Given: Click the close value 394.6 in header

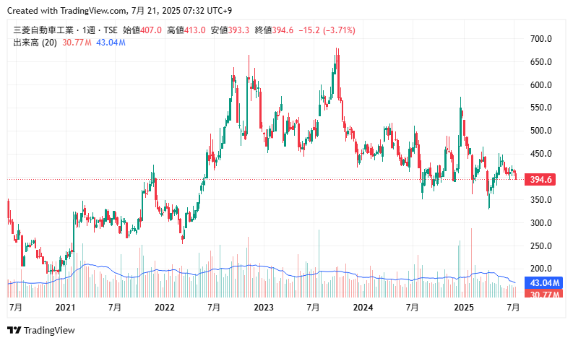Looking at the screenshot, I should click(x=283, y=30).
